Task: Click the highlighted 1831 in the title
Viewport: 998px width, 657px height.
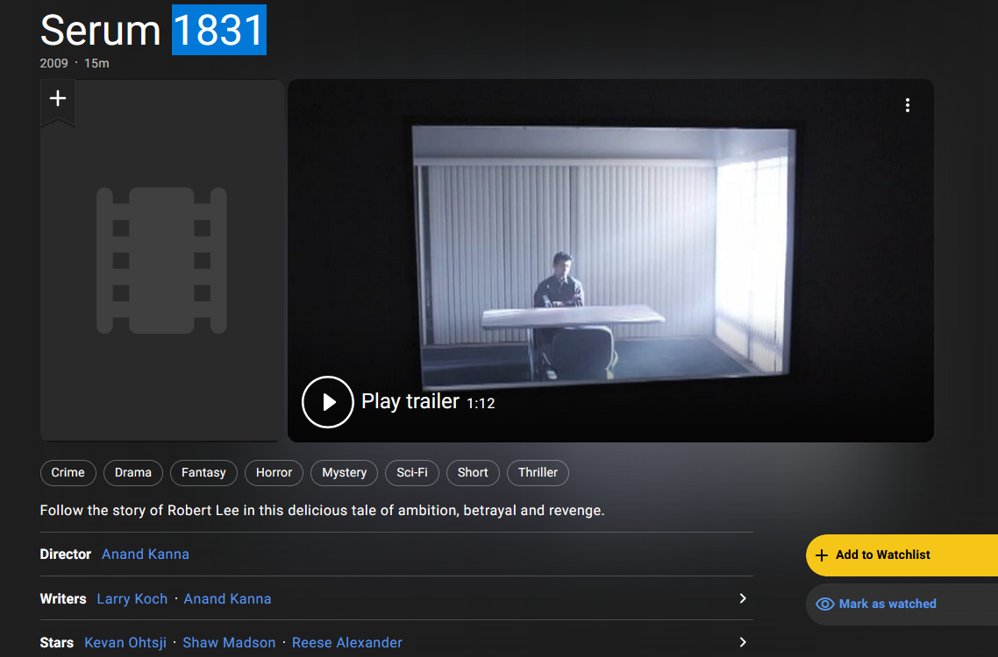Action: coord(219,30)
